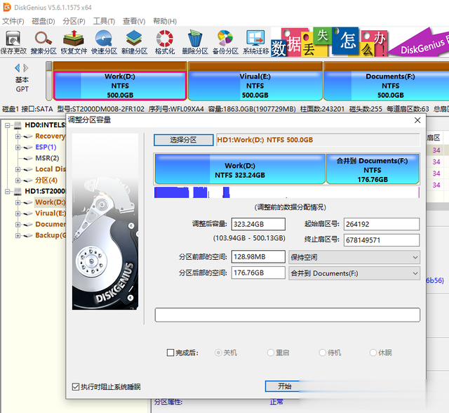Select the 待机 (standby) radio option
Screen dimensions: 449x413
tap(323, 353)
